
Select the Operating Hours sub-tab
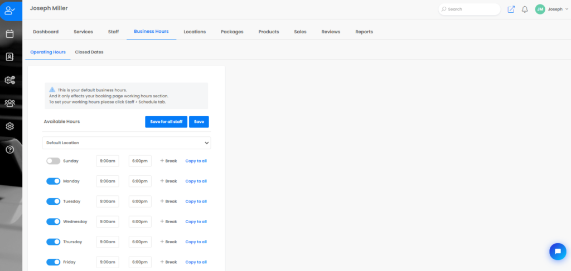point(48,52)
